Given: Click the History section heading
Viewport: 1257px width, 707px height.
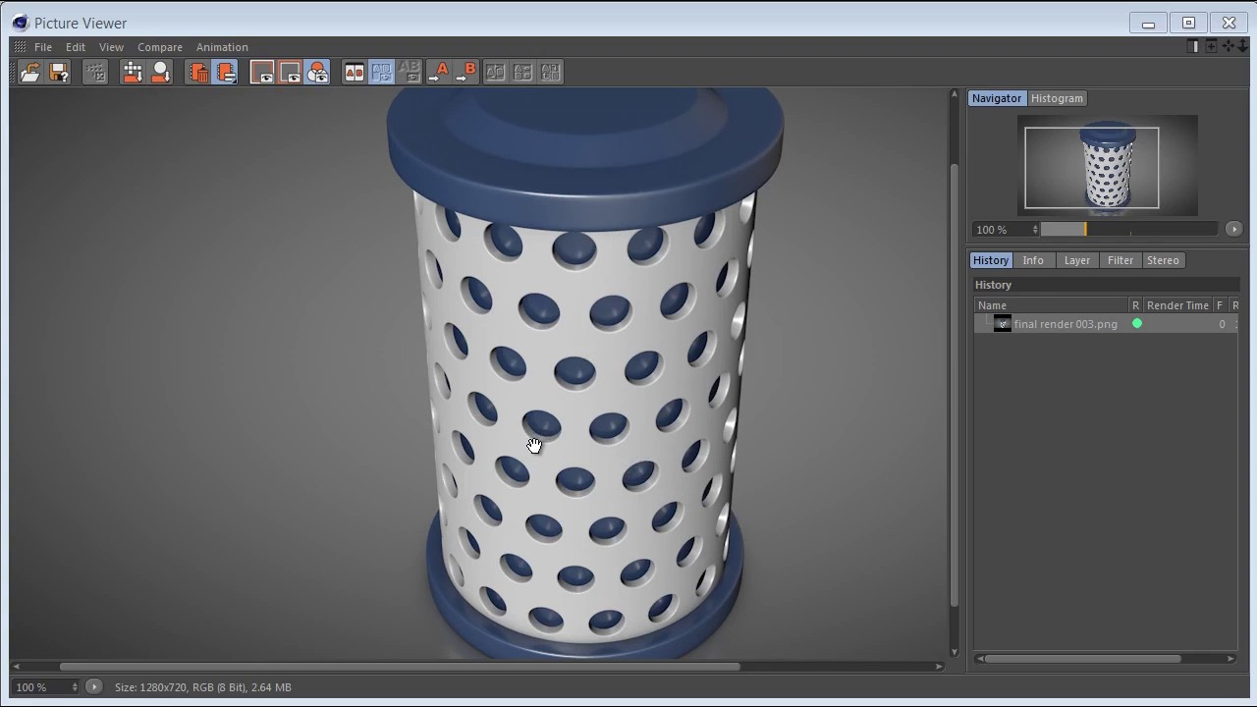Looking at the screenshot, I should tap(993, 285).
